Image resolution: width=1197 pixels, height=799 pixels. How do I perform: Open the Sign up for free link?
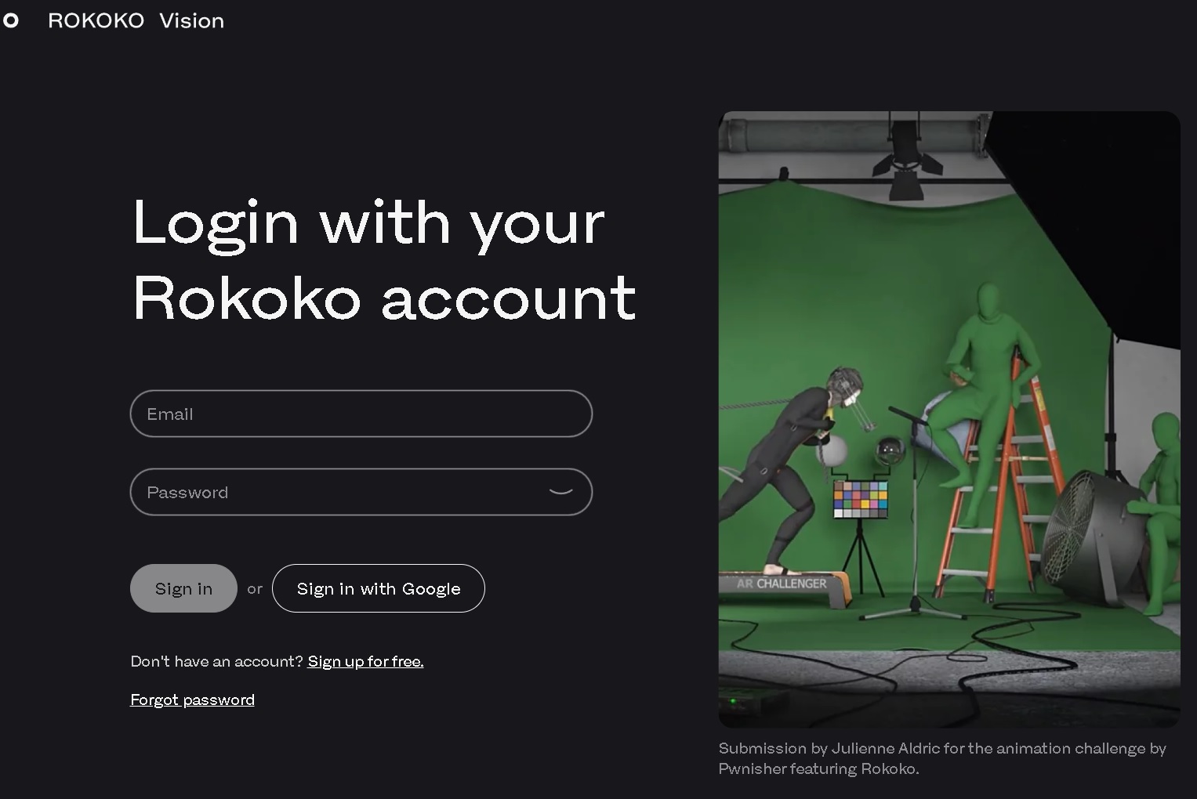click(365, 661)
